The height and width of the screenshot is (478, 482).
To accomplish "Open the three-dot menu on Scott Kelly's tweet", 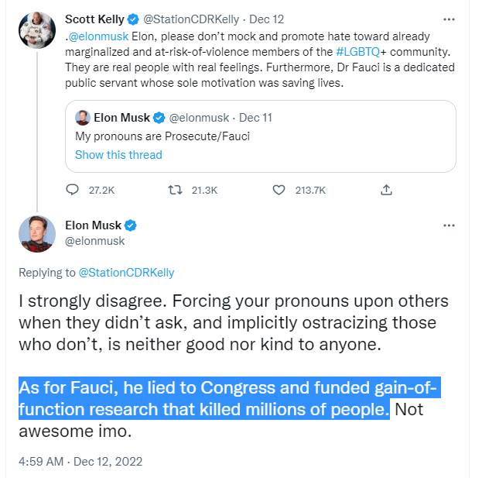I will click(x=449, y=19).
